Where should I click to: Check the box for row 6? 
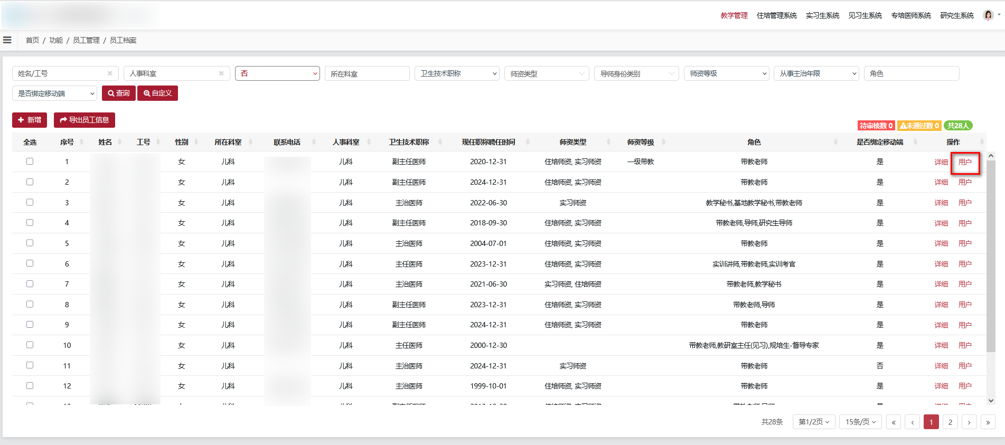(x=30, y=263)
